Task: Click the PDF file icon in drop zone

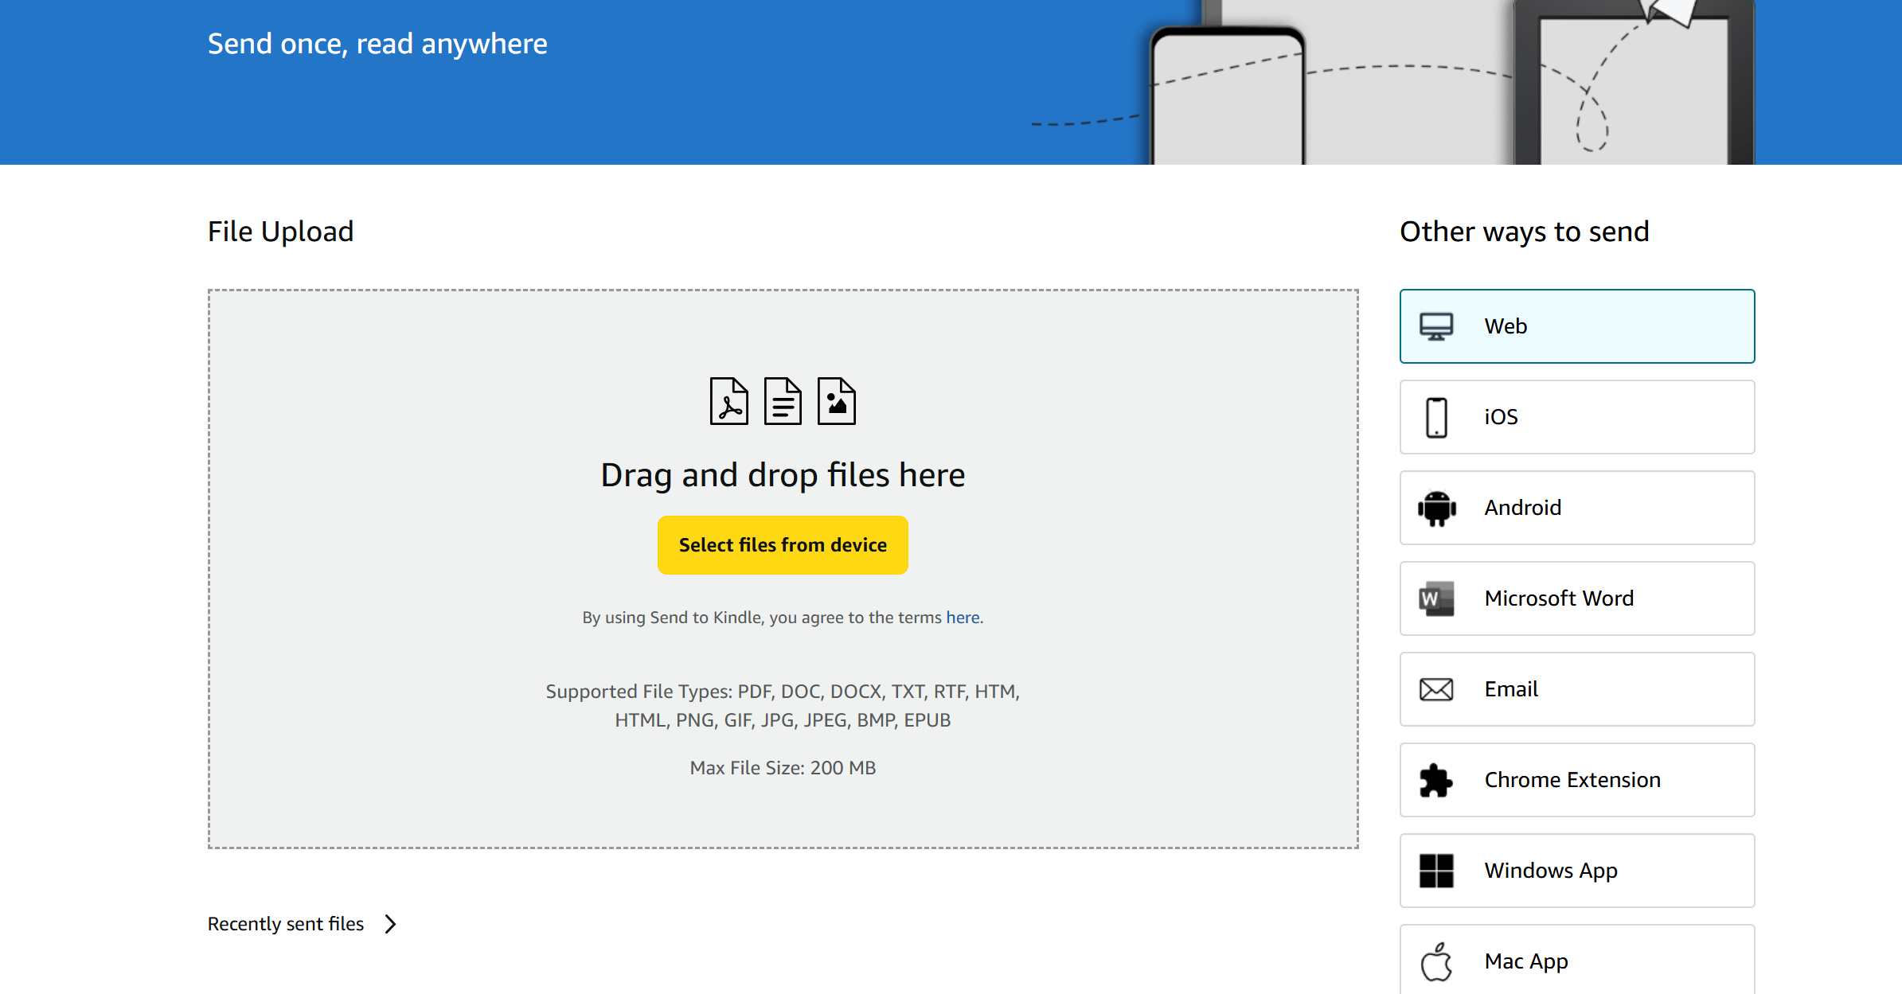Action: pos(729,401)
